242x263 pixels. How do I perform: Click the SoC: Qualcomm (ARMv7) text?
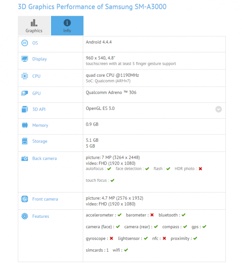108,81
